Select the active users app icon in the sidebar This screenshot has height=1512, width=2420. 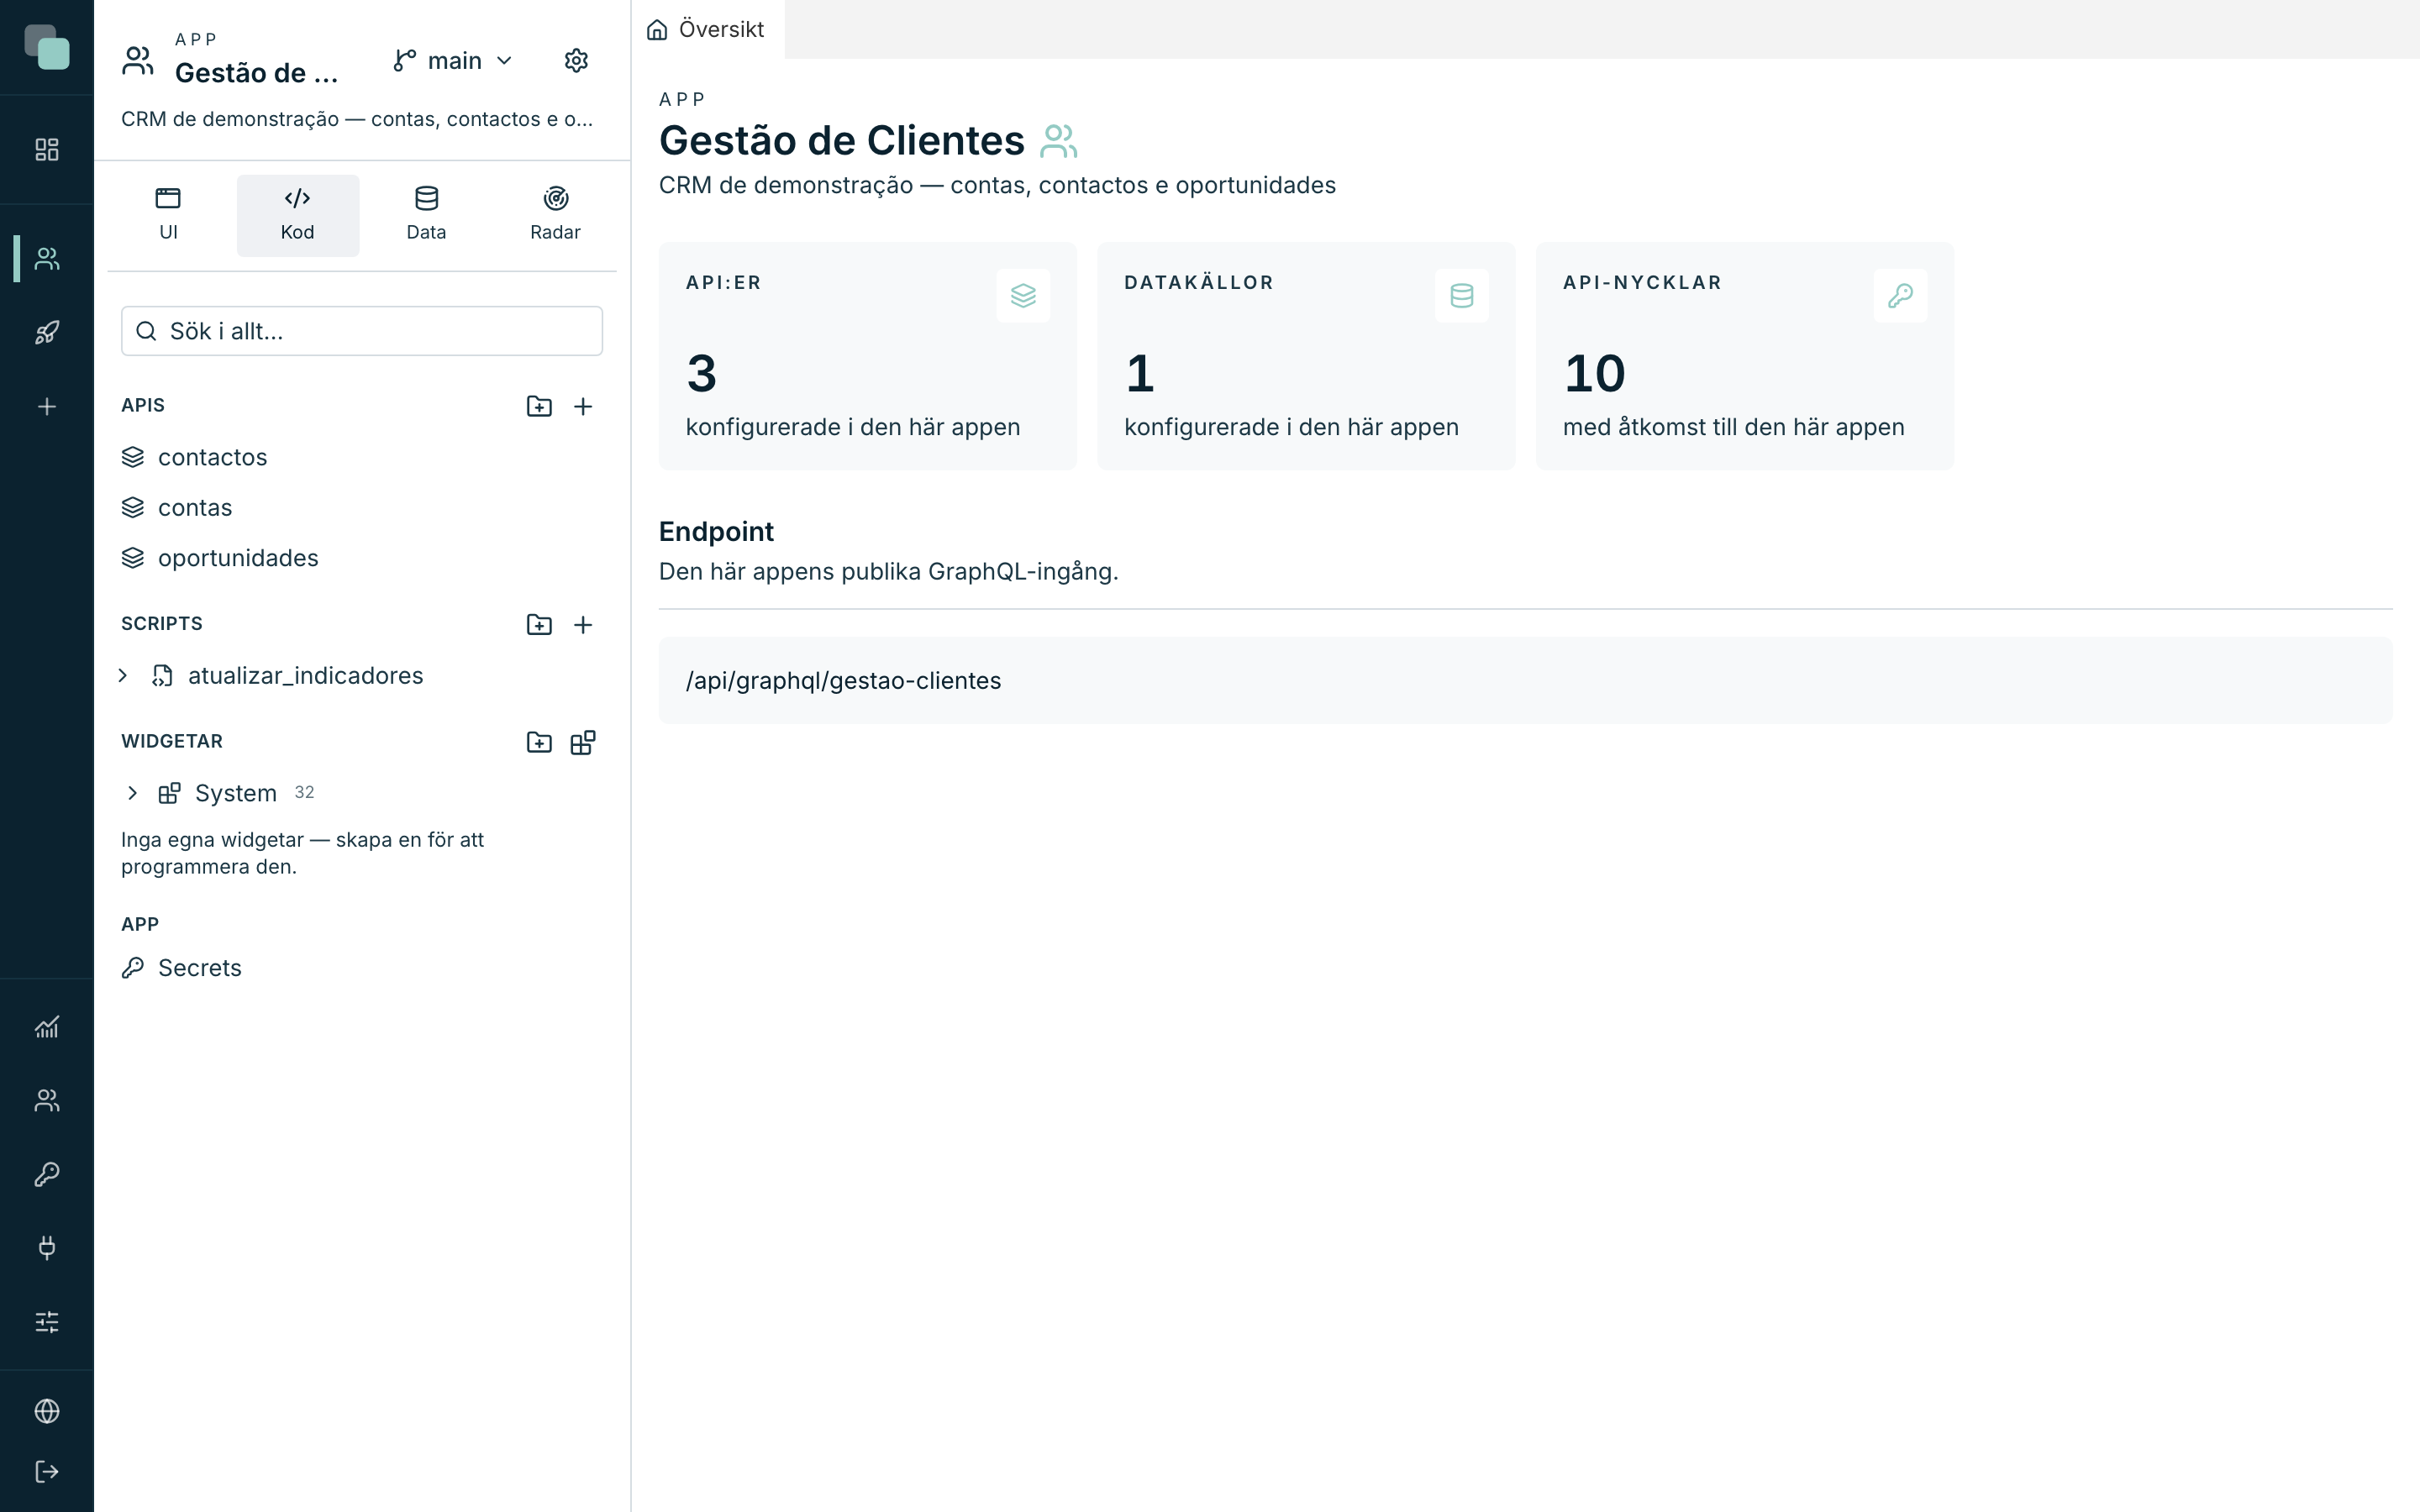pyautogui.click(x=47, y=259)
